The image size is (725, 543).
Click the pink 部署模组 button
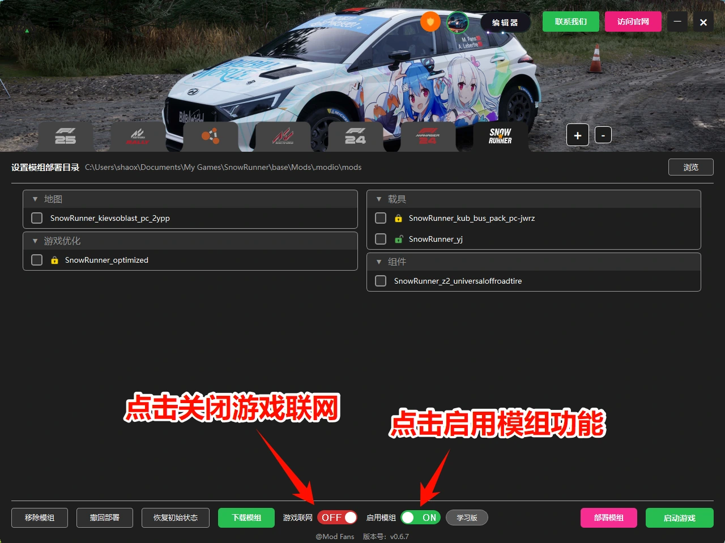(609, 518)
